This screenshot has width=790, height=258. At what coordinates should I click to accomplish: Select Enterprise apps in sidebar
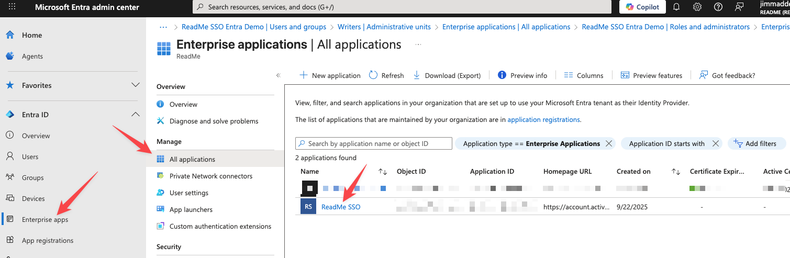pyautogui.click(x=45, y=219)
